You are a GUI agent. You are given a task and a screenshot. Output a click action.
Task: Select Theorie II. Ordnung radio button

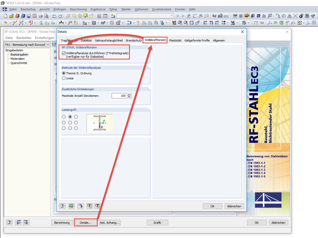click(x=64, y=73)
